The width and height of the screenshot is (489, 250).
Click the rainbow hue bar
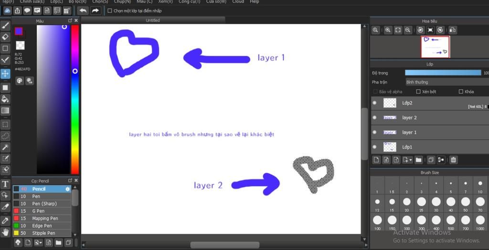tap(75, 99)
